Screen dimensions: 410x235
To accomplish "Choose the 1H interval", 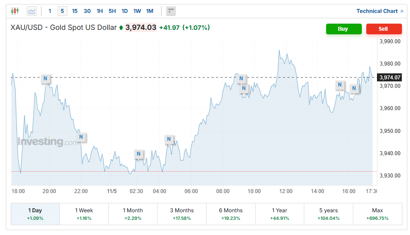I will tap(99, 11).
